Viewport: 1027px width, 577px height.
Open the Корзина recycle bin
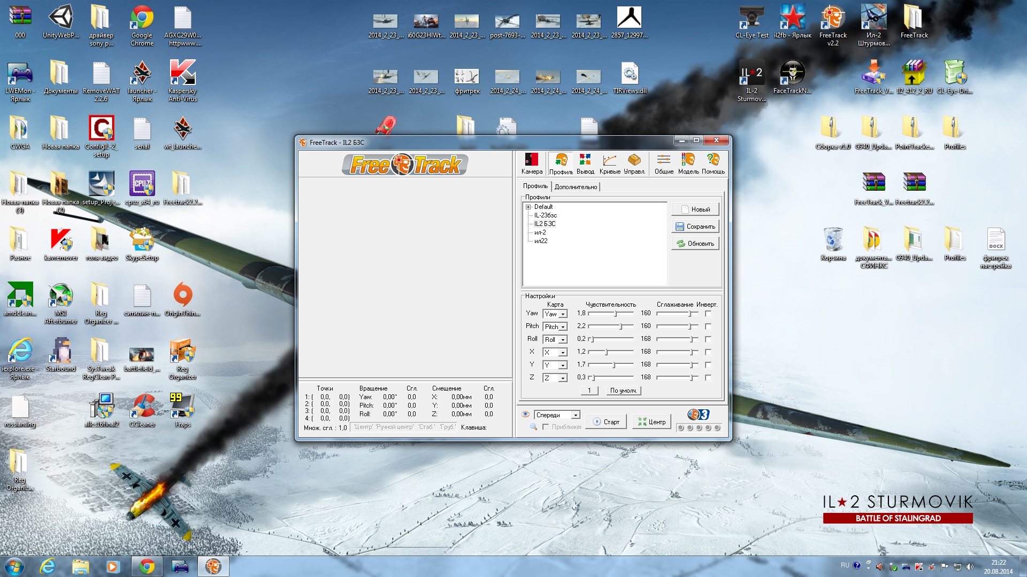pyautogui.click(x=833, y=244)
